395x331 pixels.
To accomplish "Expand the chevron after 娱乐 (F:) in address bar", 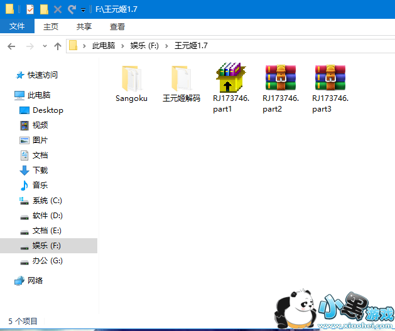I will tap(166, 46).
